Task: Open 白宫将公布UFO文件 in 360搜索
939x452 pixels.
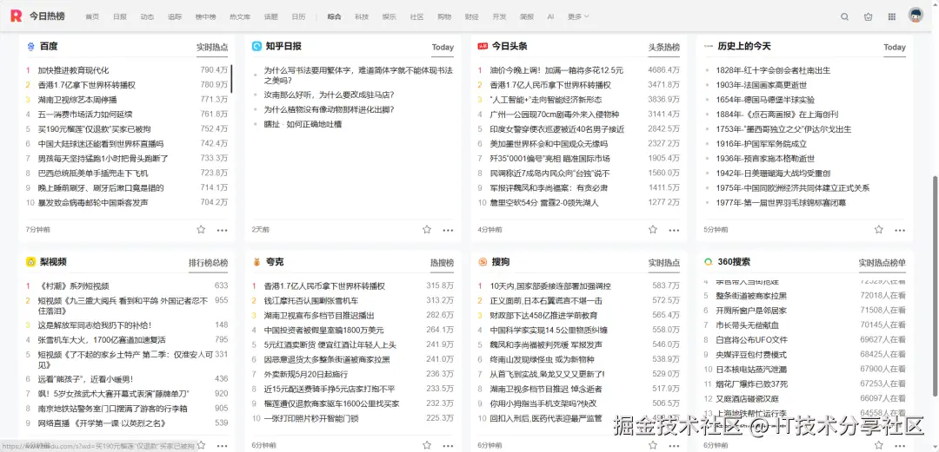Action: tap(751, 339)
